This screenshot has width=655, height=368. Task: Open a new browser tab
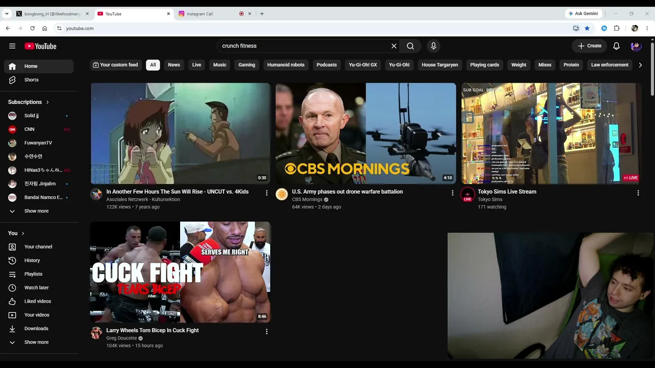point(262,14)
